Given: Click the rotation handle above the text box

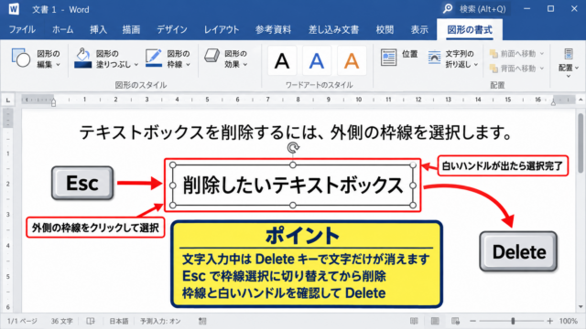Looking at the screenshot, I should [293, 148].
